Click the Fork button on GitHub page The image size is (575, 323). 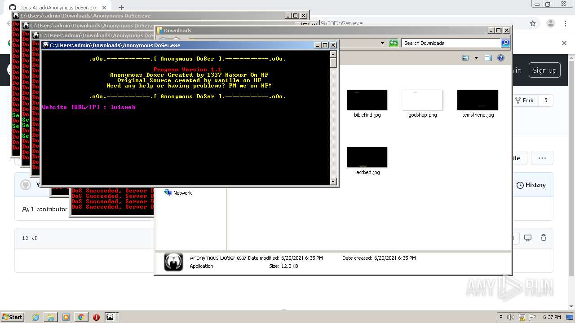click(524, 100)
